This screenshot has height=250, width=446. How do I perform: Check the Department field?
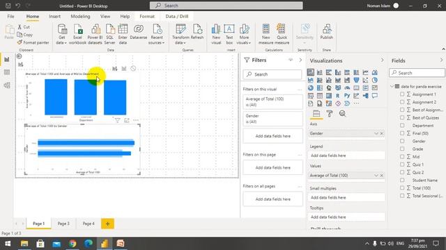click(x=402, y=125)
